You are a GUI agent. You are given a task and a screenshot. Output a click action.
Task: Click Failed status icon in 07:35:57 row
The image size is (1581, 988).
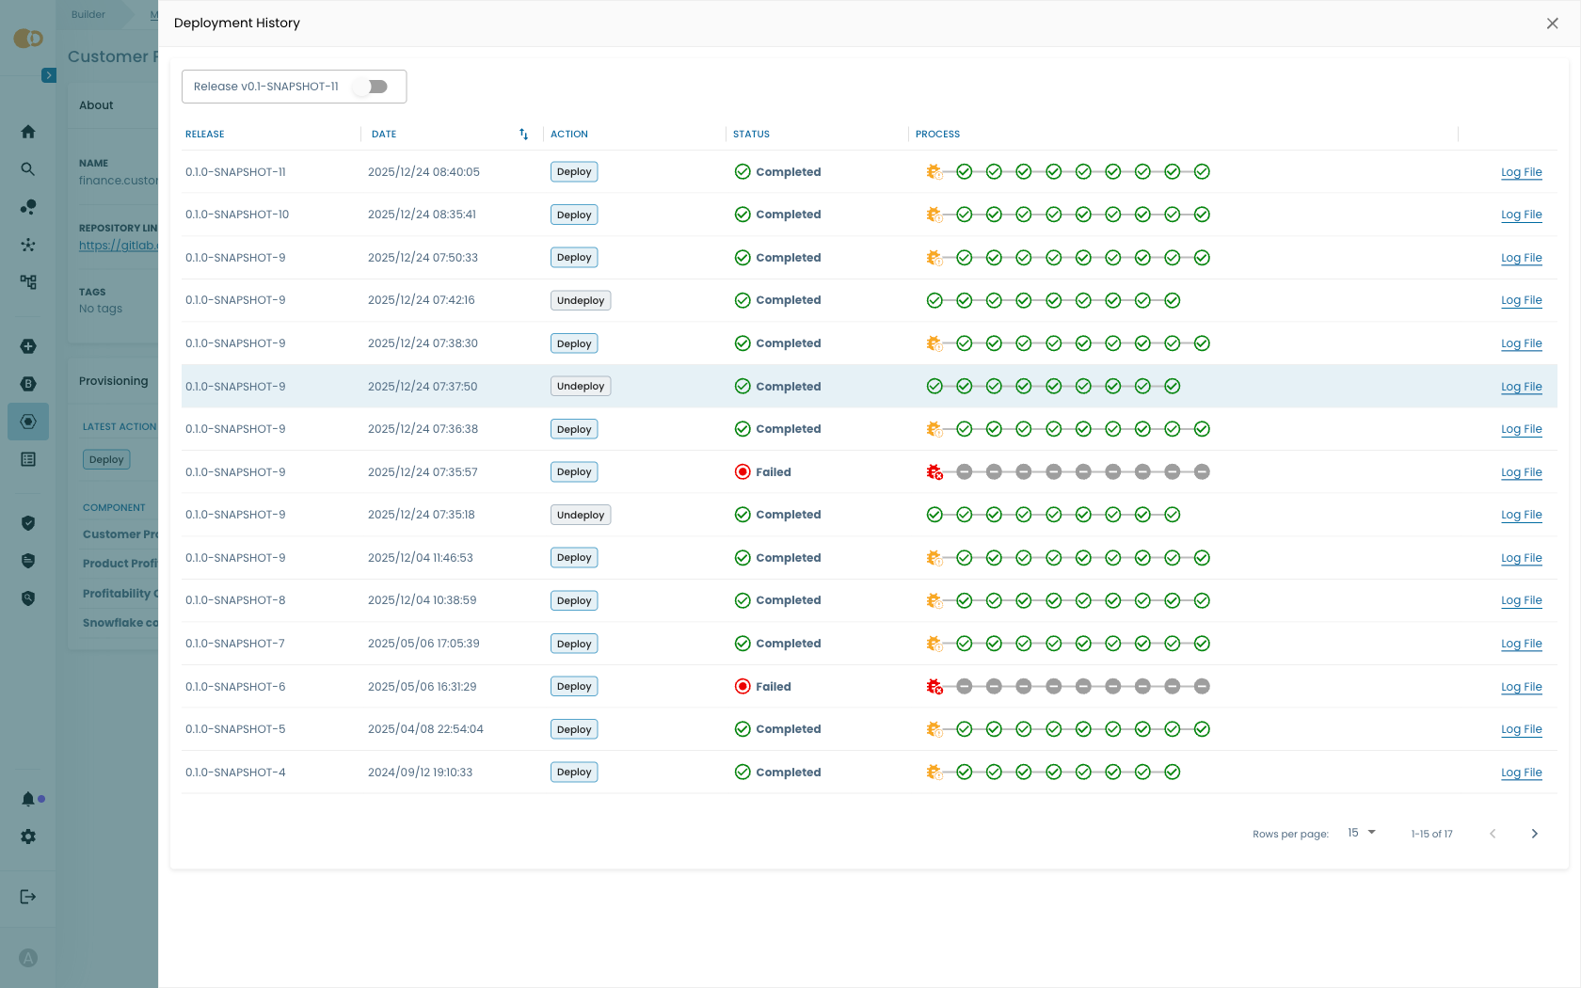[743, 472]
